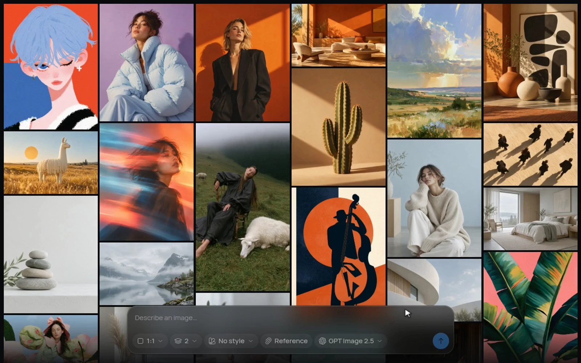Select the double bass player poster
The height and width of the screenshot is (363, 581).
click(338, 246)
